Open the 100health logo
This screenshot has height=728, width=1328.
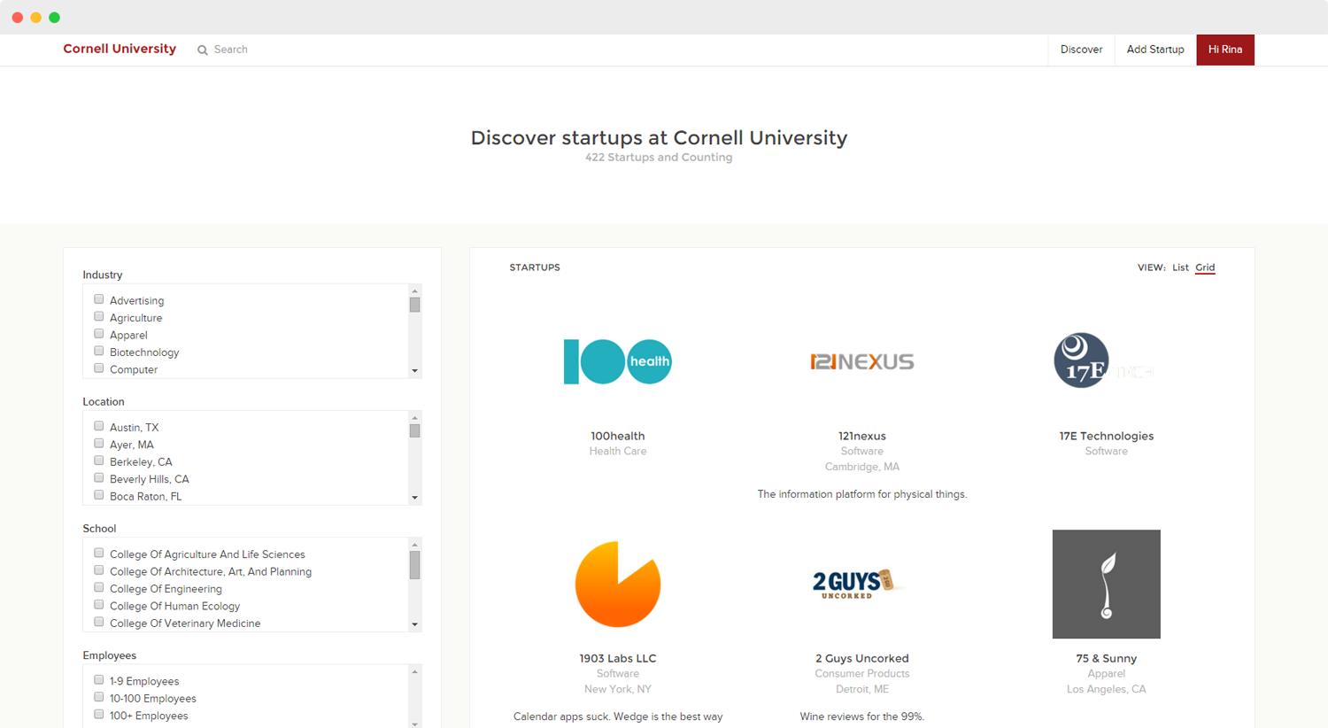pos(618,361)
